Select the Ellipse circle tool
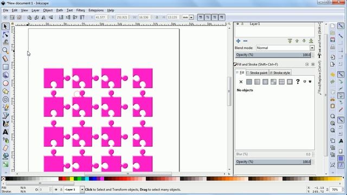Screen dimensions: 347x195 pyautogui.click(x=5, y=83)
